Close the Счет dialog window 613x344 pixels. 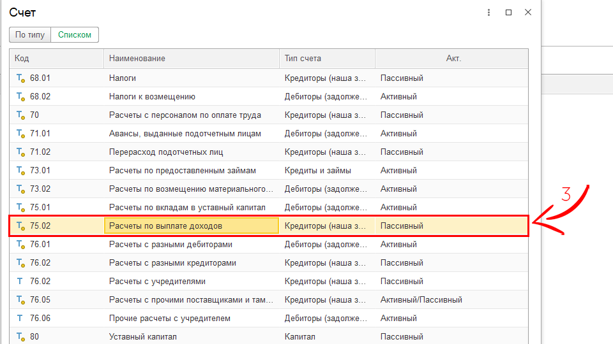click(527, 12)
